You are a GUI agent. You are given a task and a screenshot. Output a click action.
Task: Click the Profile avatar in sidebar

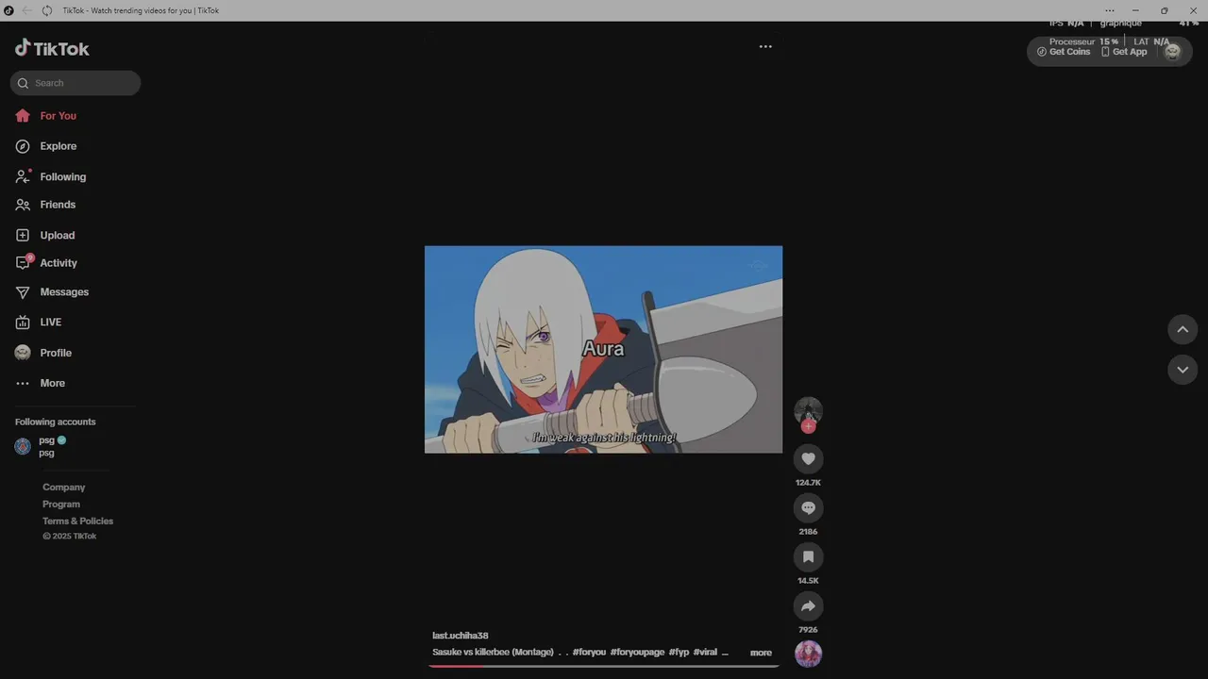23,353
